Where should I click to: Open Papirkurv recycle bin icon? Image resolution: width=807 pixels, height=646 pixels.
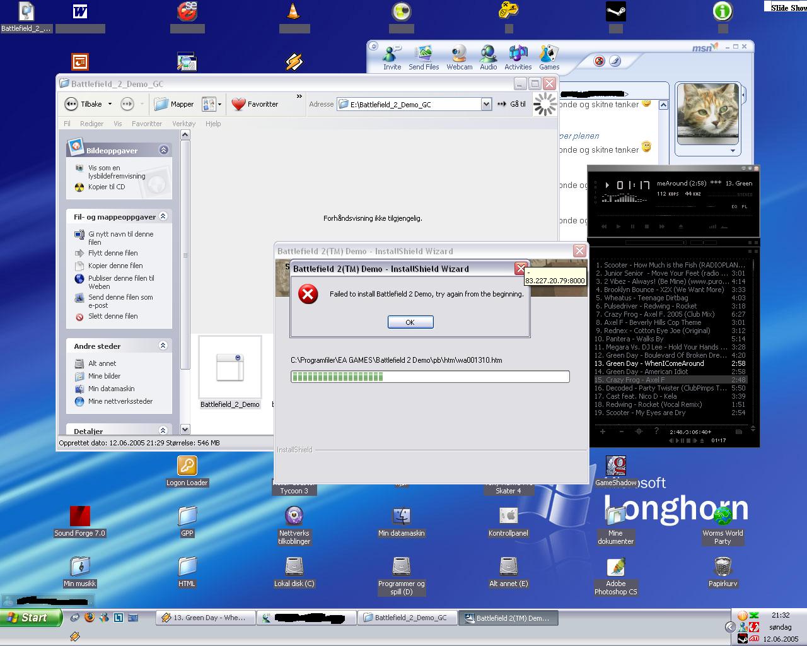pos(723,572)
